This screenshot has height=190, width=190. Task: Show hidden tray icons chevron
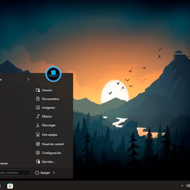coord(182,186)
